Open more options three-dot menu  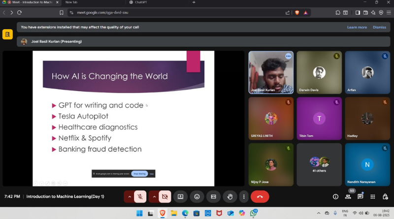243,197
